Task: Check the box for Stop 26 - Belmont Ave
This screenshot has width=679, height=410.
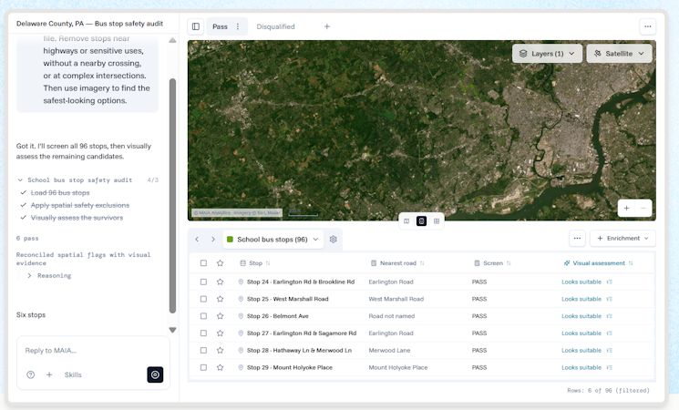Action: 203,316
